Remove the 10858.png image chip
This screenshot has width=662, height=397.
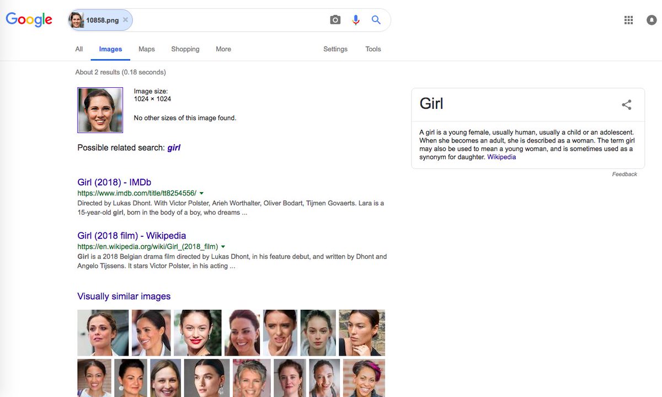pyautogui.click(x=125, y=20)
